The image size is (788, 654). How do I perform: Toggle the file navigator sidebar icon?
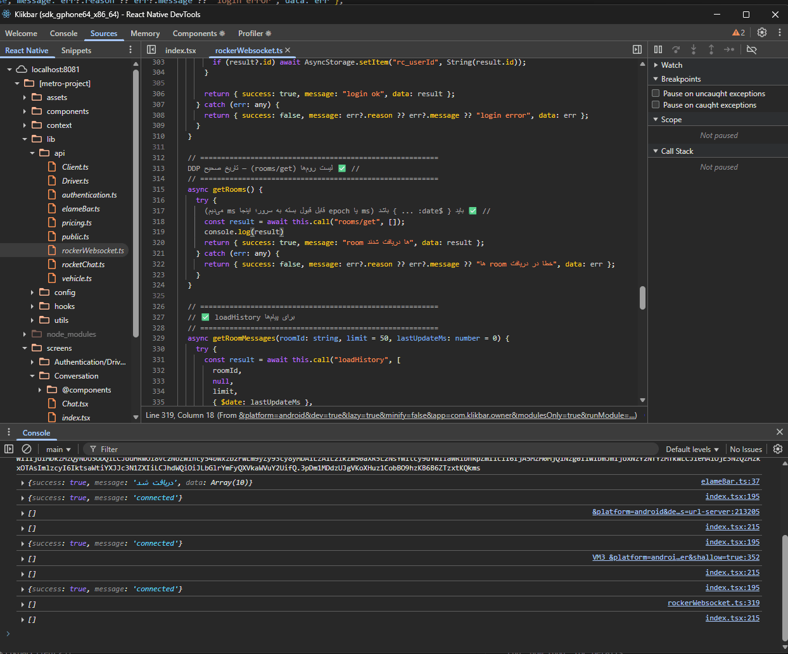tap(151, 49)
